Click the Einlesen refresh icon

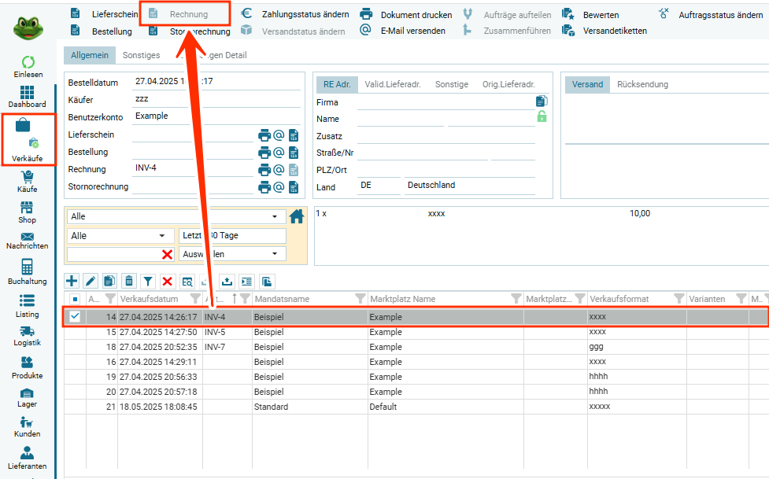(x=28, y=62)
